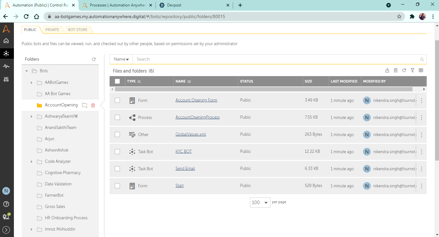The image size is (439, 237).
Task: Open actions menu for GlobalValues.xml
Action: coord(422,135)
